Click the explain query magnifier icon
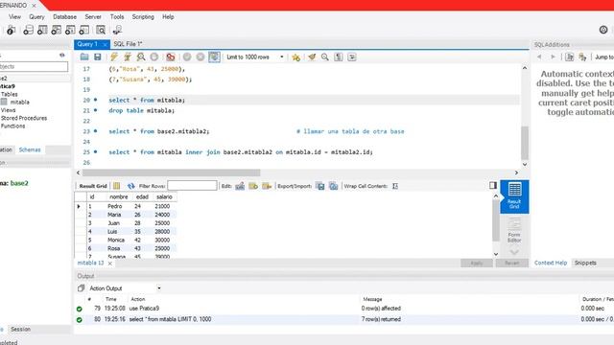The height and width of the screenshot is (345, 614). pos(141,57)
